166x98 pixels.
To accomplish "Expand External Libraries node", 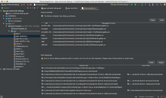I will click(1, 69).
